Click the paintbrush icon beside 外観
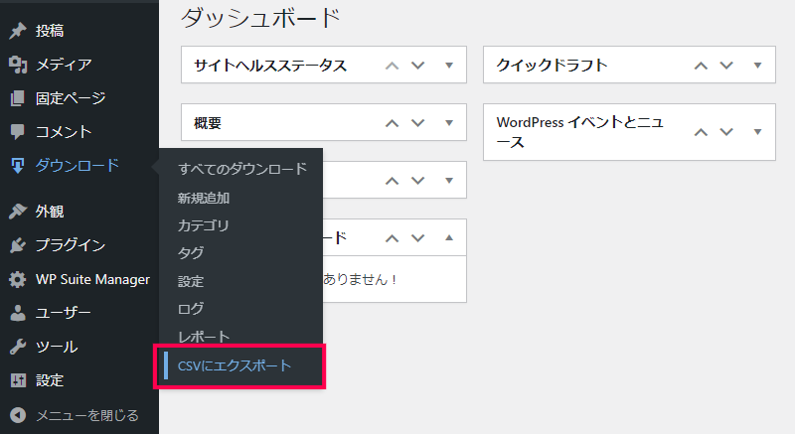Screen dimensions: 795x434 tap(18, 212)
